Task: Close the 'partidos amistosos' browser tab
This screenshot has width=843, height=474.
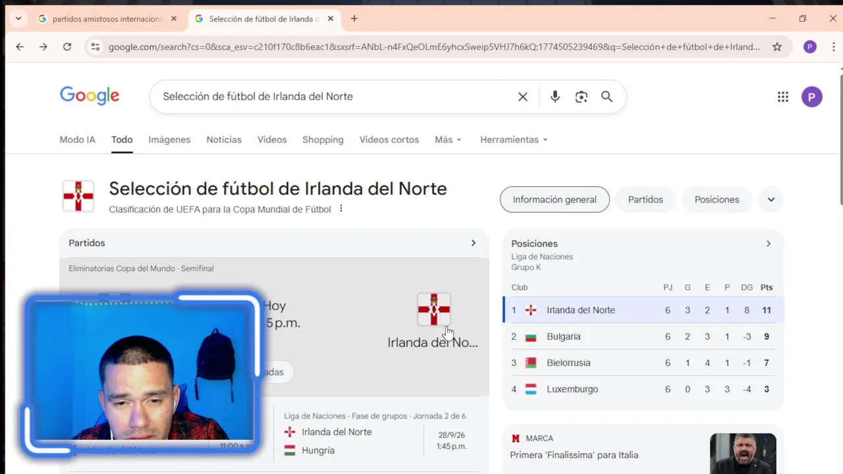Action: (174, 18)
